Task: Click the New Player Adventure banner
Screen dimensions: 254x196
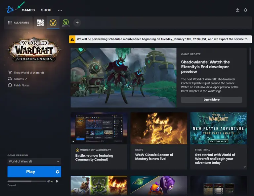Action: [219, 128]
